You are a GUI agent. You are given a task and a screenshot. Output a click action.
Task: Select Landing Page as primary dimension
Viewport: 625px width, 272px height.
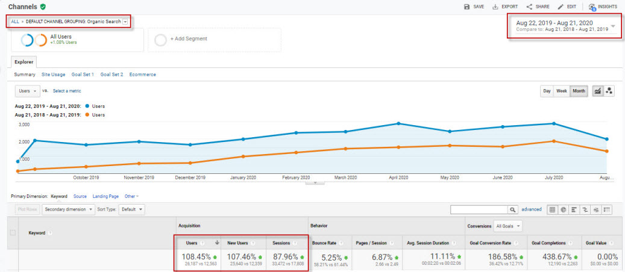[105, 196]
